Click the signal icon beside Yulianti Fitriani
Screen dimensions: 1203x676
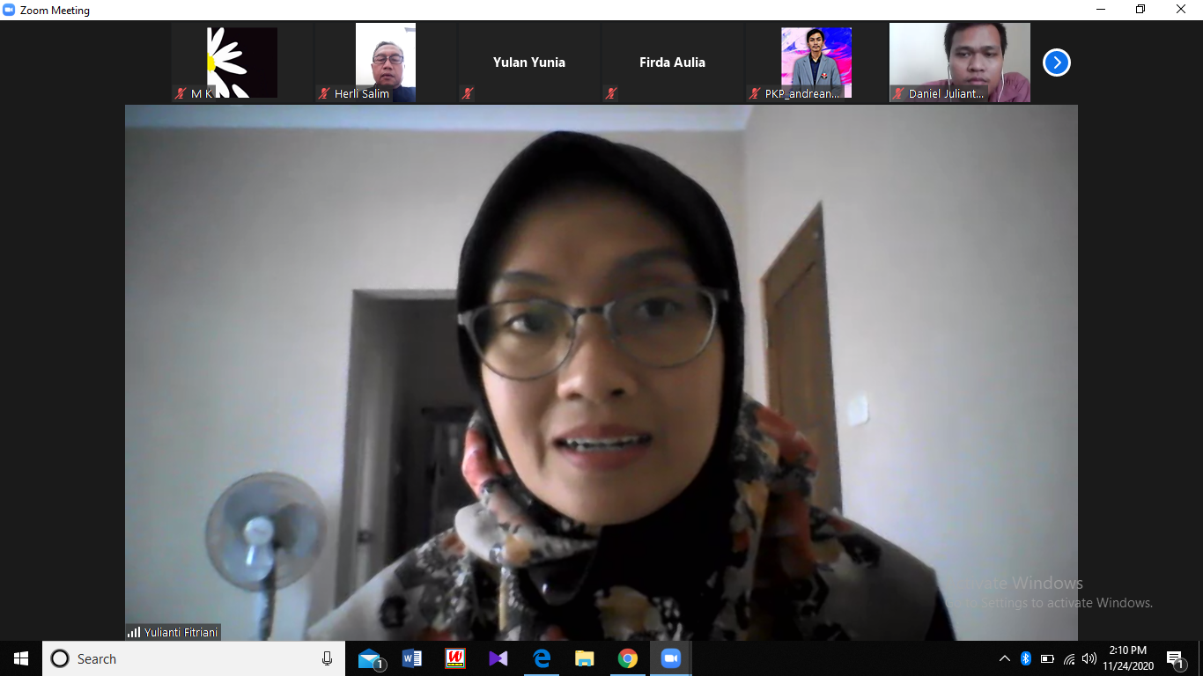(134, 632)
